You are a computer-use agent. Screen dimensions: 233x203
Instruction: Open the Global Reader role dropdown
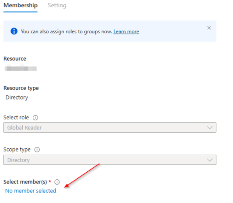coord(104,128)
